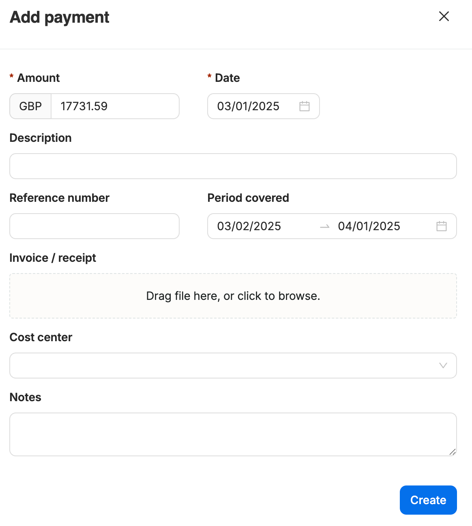Click the "Period covered" label
The image size is (472, 526).
(x=248, y=198)
